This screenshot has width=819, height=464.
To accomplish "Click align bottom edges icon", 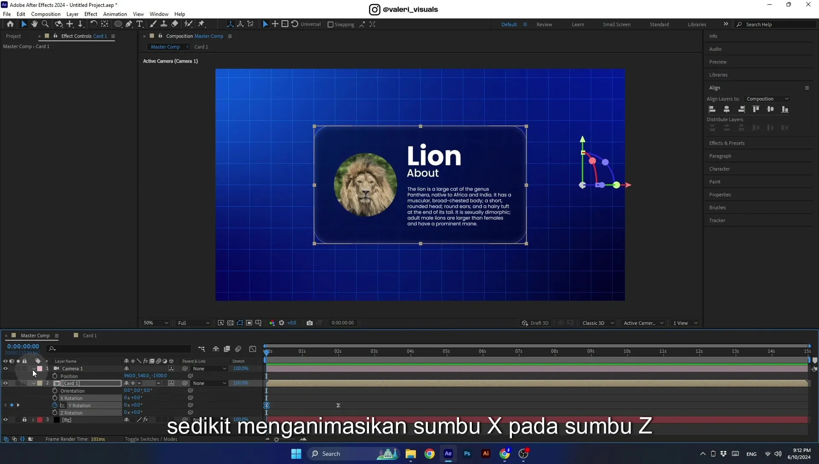I will tap(785, 109).
